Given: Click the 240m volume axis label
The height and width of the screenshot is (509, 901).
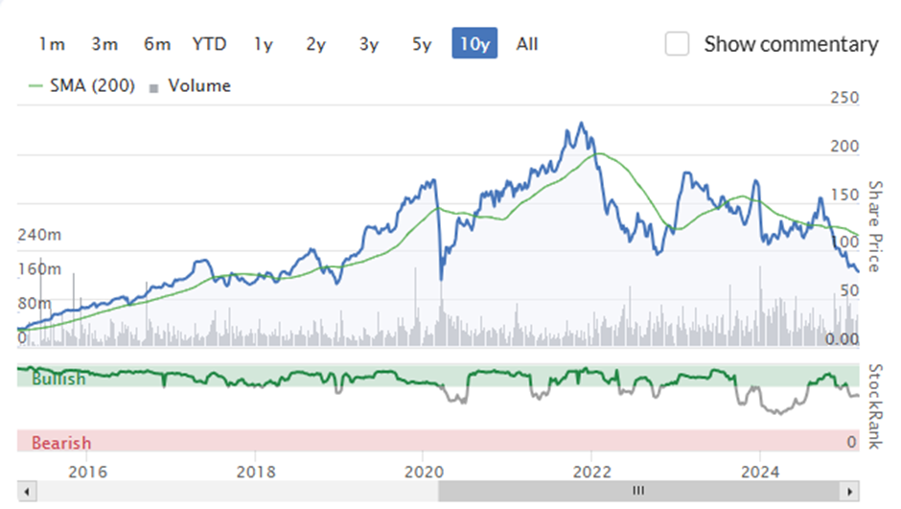Looking at the screenshot, I should tap(39, 235).
